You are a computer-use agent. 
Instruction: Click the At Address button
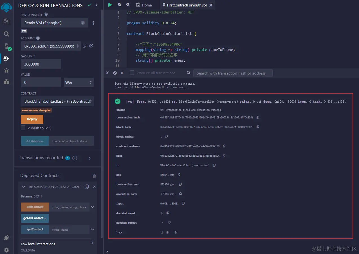pyautogui.click(x=35, y=141)
